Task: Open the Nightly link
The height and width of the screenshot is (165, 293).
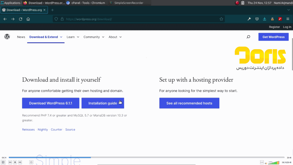Action: [x=43, y=129]
